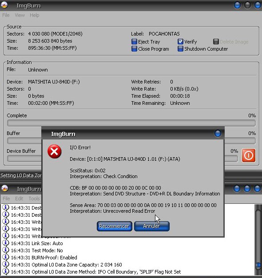The image size is (262, 278).
Task: Click the Write Rate value 0 KB/s (0.0x)
Action: point(184,89)
